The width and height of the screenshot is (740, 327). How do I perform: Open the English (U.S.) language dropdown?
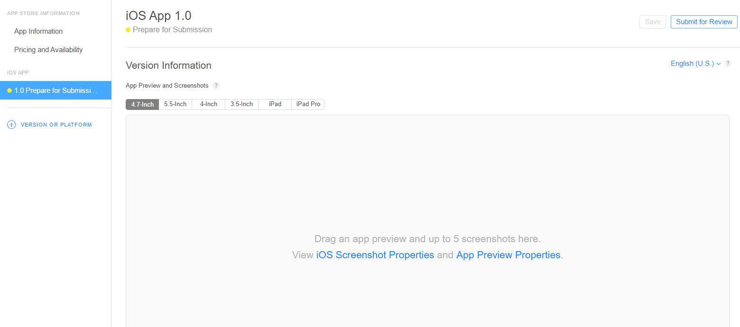pyautogui.click(x=695, y=64)
